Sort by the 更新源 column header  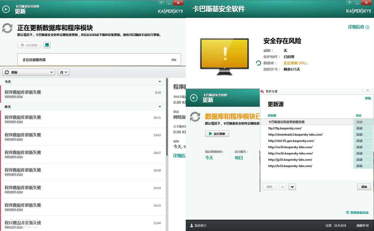click(272, 115)
